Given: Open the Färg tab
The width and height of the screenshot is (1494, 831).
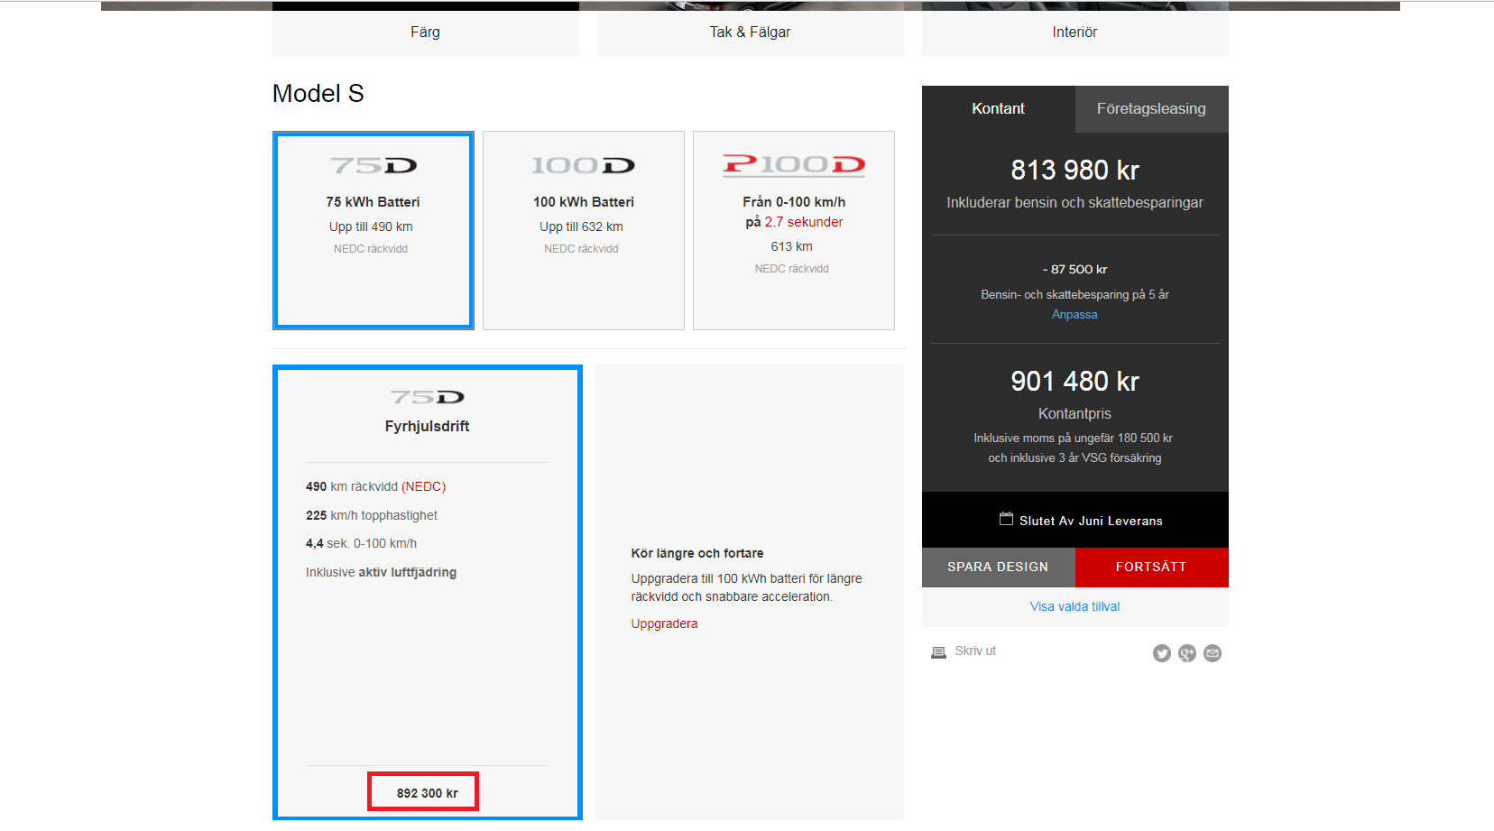Looking at the screenshot, I should pos(425,32).
